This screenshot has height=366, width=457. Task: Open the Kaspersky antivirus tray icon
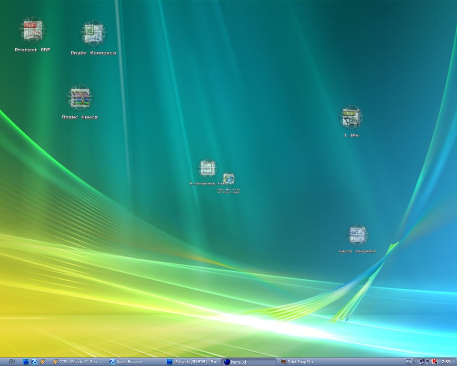pos(435,361)
